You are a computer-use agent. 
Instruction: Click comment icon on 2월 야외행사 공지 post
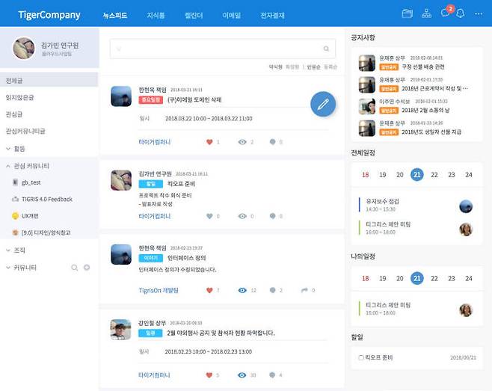click(272, 375)
